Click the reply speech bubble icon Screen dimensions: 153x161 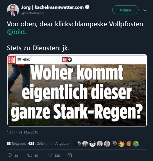click(x=10, y=155)
